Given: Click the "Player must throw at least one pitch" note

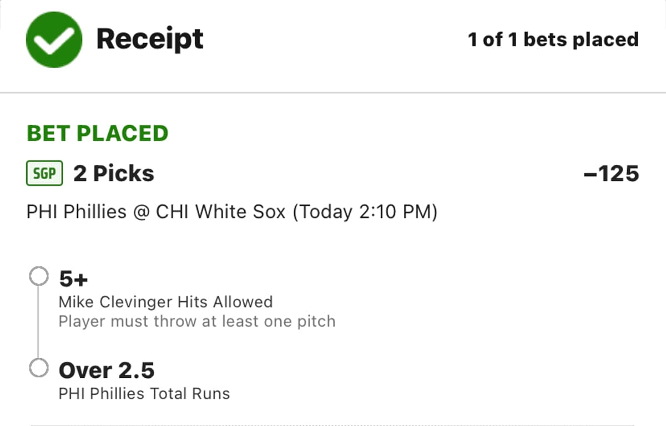Looking at the screenshot, I should point(197,321).
